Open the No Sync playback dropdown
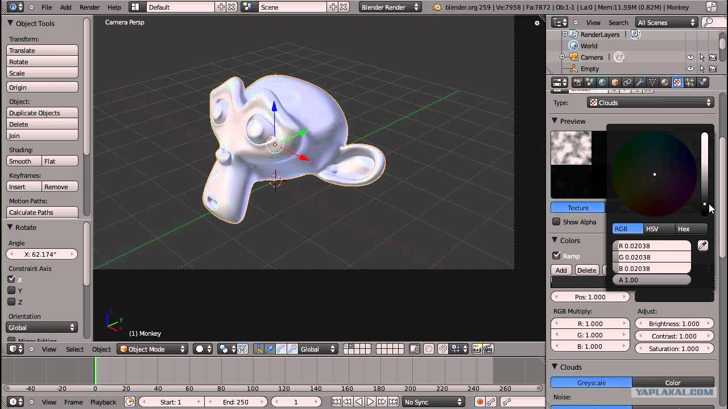 433,402
